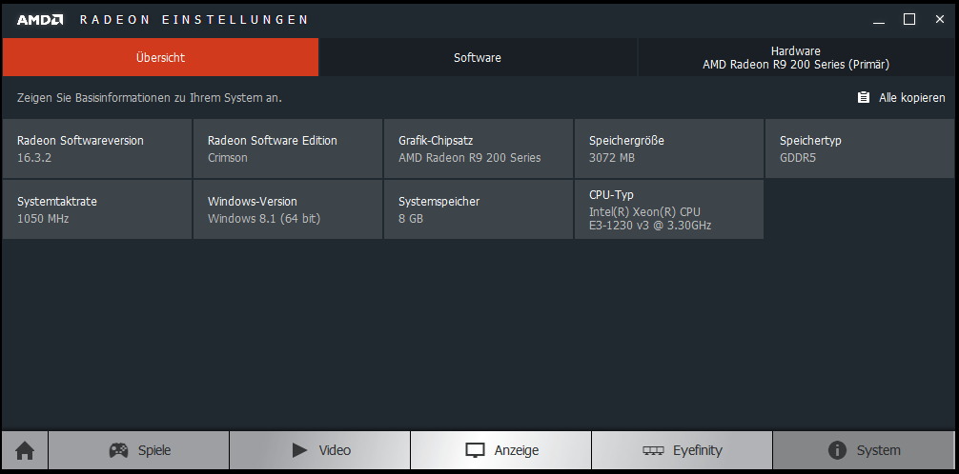959x474 pixels.
Task: Select the Grafik-Chipsatz tile
Action: click(x=479, y=148)
